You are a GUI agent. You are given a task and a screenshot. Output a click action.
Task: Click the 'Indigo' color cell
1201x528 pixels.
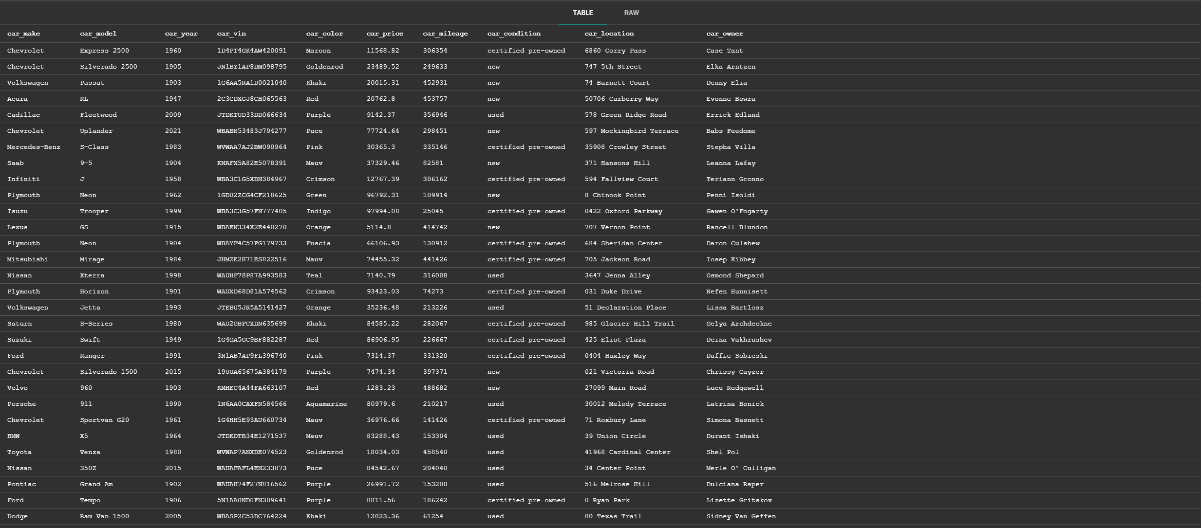click(x=318, y=211)
